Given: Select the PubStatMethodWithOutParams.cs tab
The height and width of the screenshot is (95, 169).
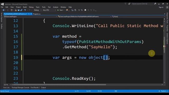Looking at the screenshot, I should tap(15, 14).
